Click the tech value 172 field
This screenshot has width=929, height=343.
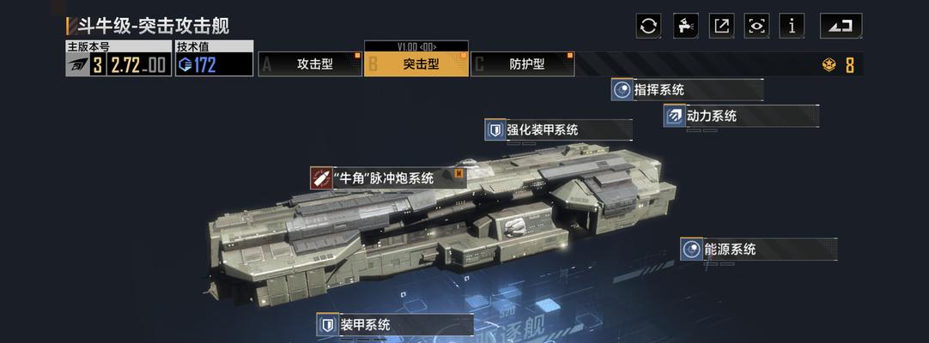(215, 64)
